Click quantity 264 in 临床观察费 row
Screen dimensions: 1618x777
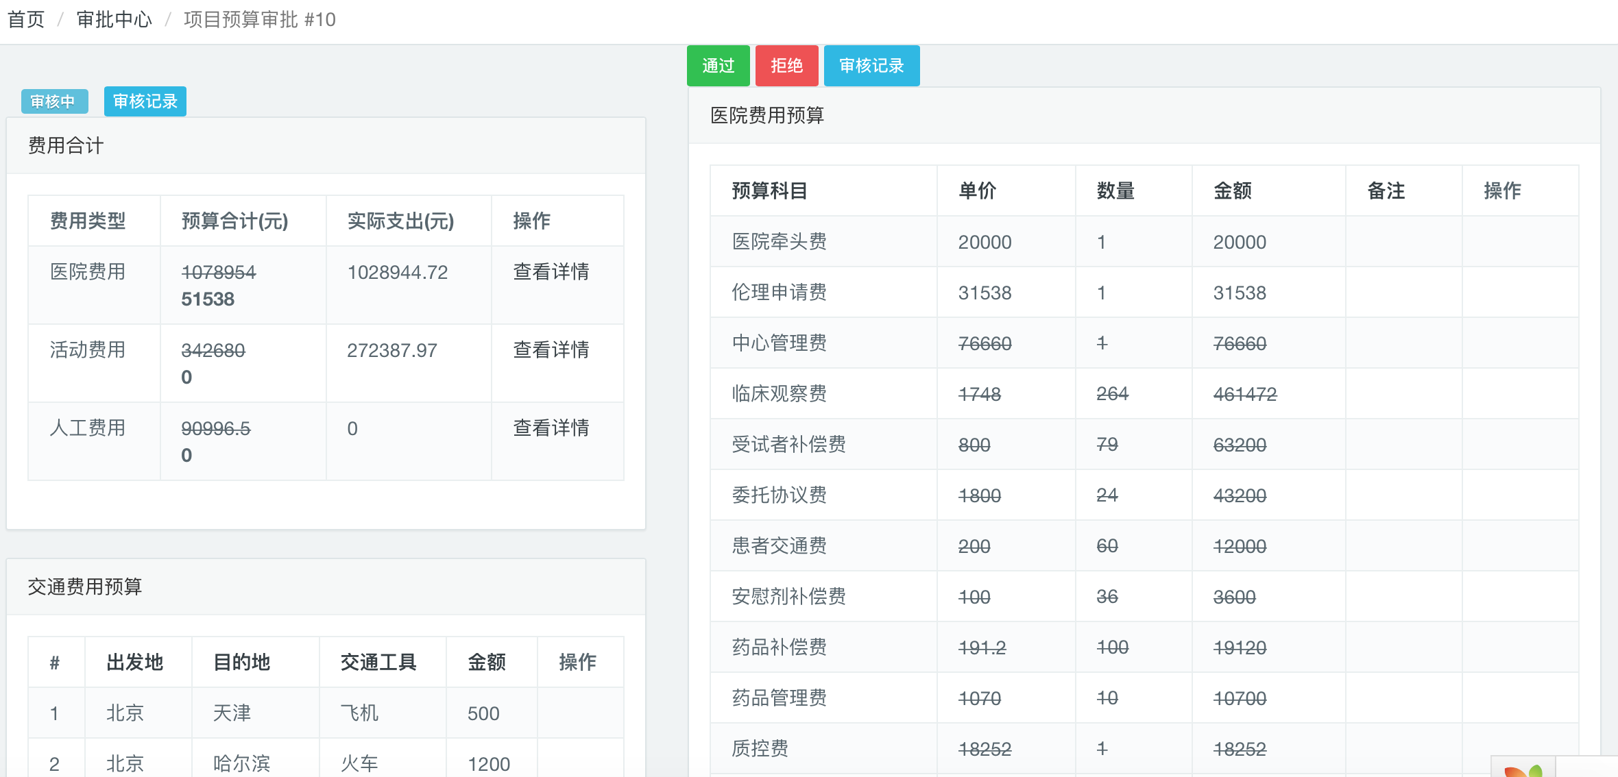tap(1112, 394)
